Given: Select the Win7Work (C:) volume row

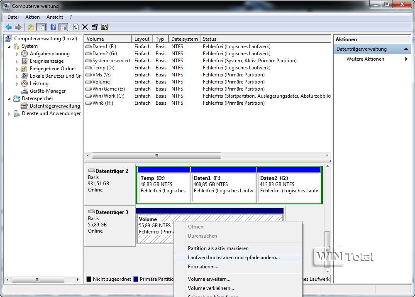Looking at the screenshot, I should [x=108, y=96].
